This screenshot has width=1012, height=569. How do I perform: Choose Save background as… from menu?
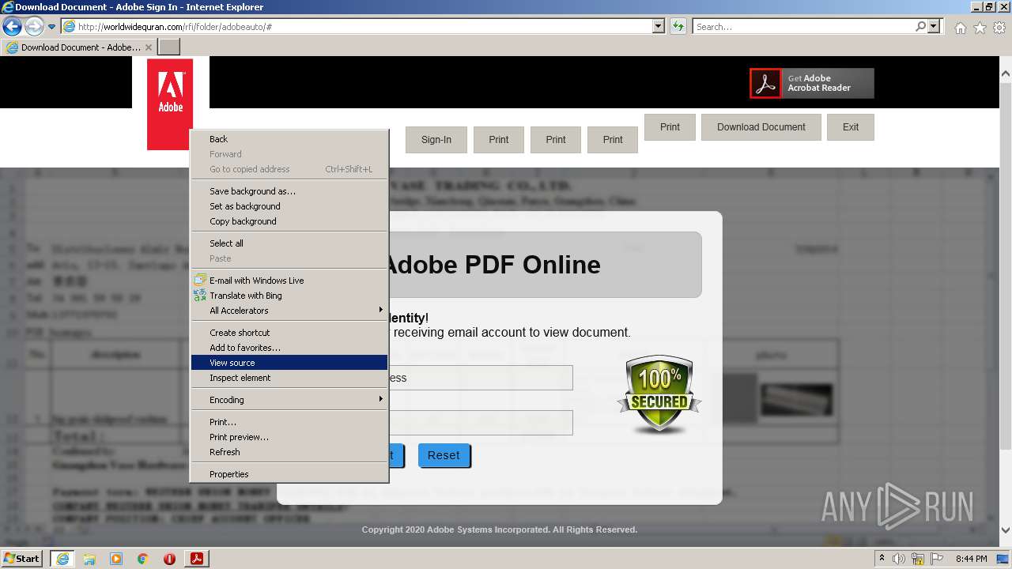pyautogui.click(x=289, y=191)
